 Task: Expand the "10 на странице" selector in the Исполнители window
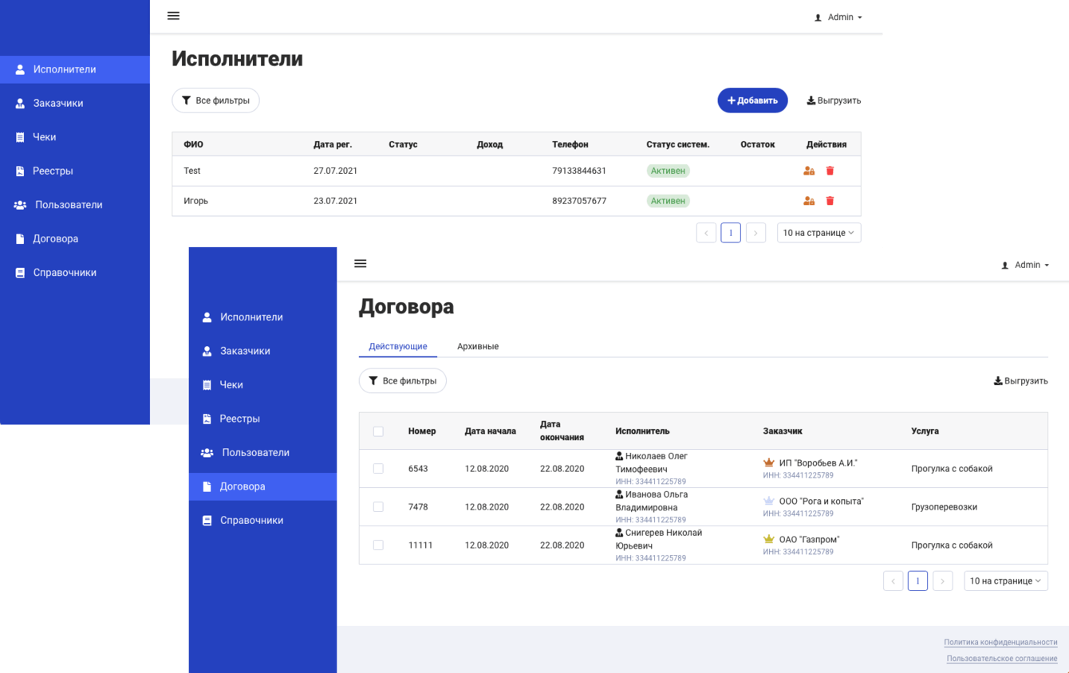(x=819, y=233)
